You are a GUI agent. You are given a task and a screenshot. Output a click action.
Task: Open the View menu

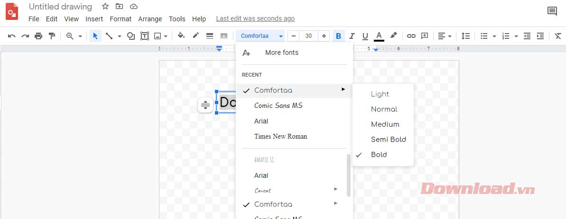point(72,19)
